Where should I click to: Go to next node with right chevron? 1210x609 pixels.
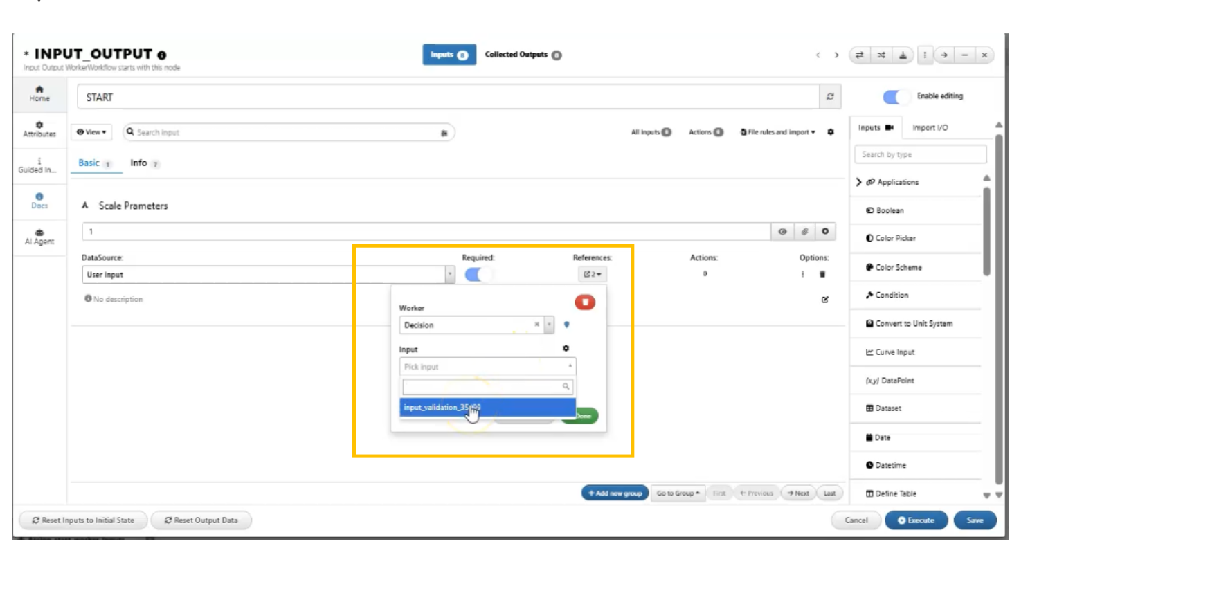pos(836,55)
